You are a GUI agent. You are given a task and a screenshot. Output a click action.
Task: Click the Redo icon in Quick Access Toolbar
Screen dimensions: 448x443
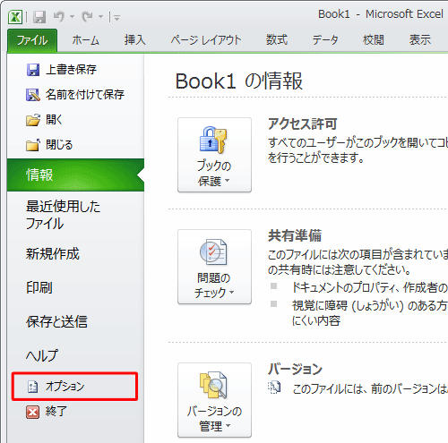[87, 17]
